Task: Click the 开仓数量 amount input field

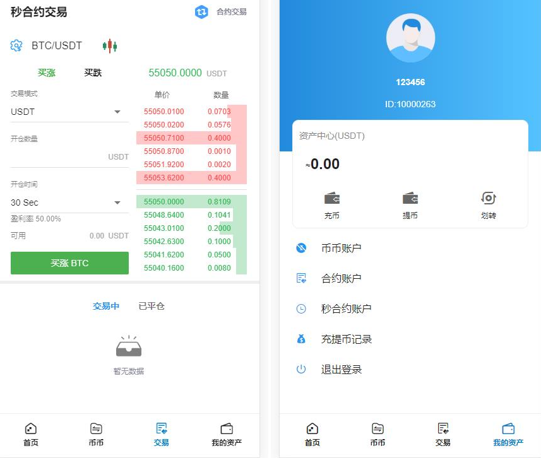Action: (x=69, y=157)
